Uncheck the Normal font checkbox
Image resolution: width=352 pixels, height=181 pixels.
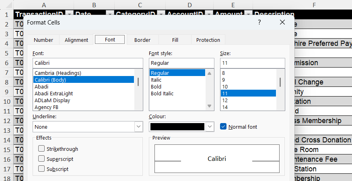pos(223,127)
